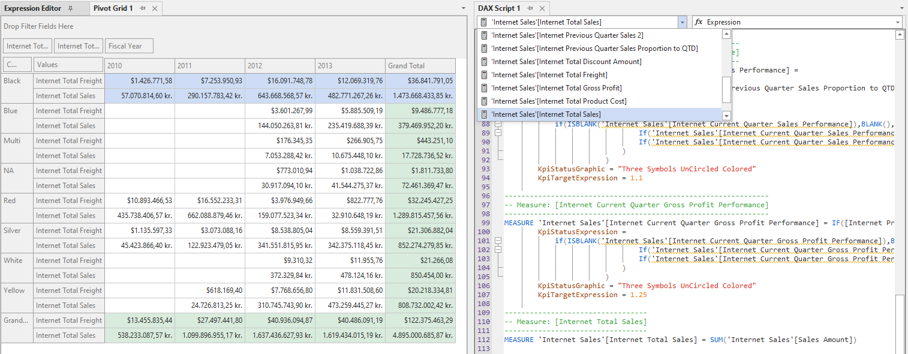Click the first Internet Tot filter field button
The width and height of the screenshot is (908, 354).
[x=27, y=46]
